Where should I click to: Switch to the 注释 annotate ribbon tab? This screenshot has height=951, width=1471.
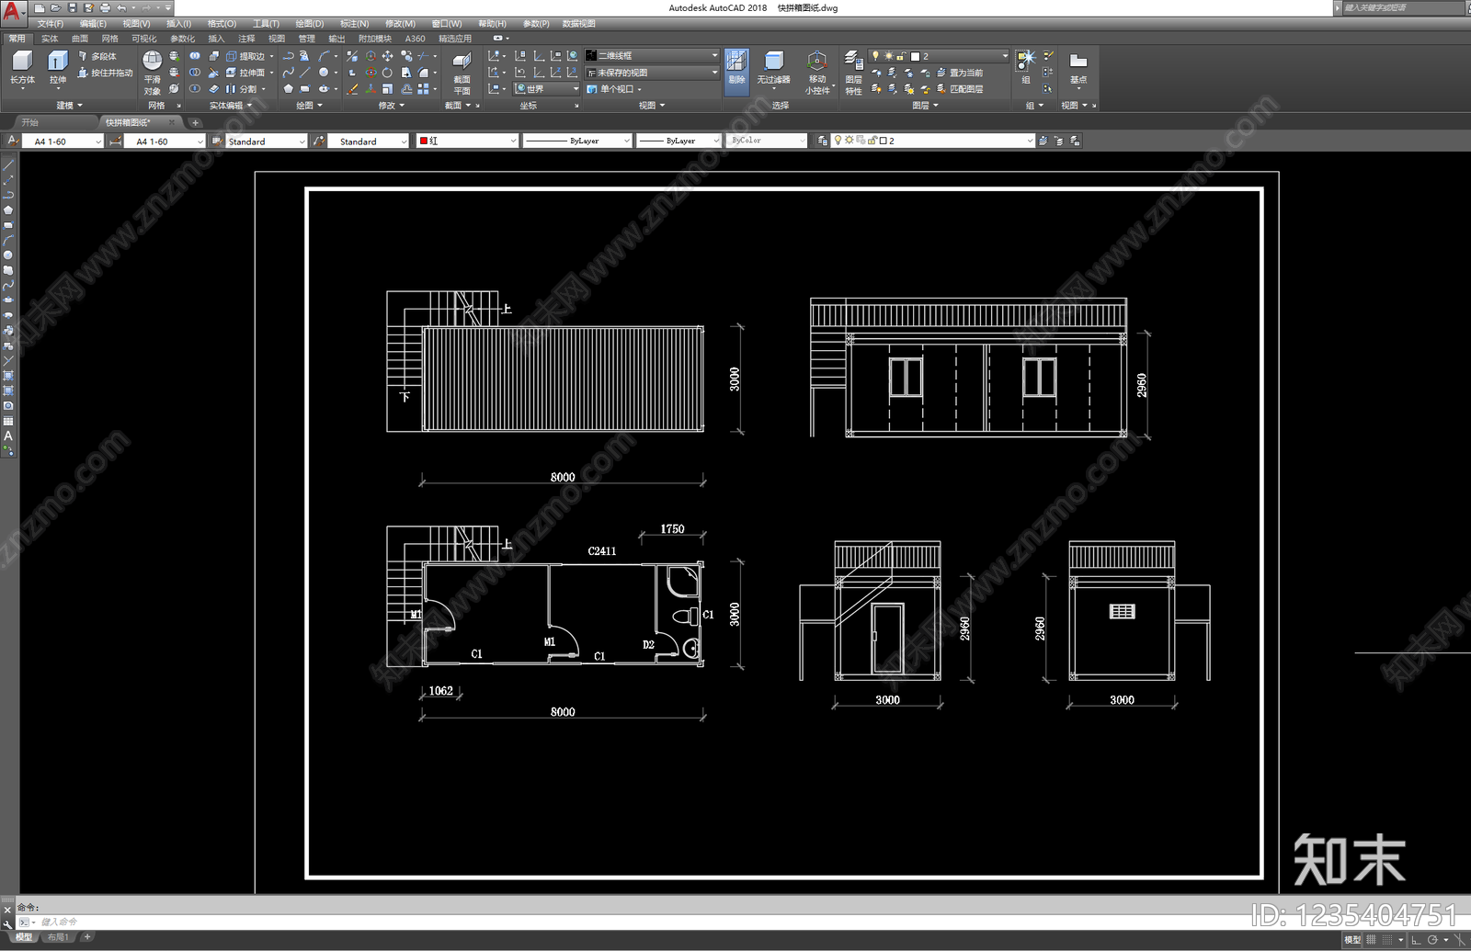(x=246, y=39)
